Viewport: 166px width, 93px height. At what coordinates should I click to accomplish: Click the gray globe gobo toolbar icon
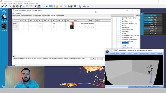click(x=14, y=6)
